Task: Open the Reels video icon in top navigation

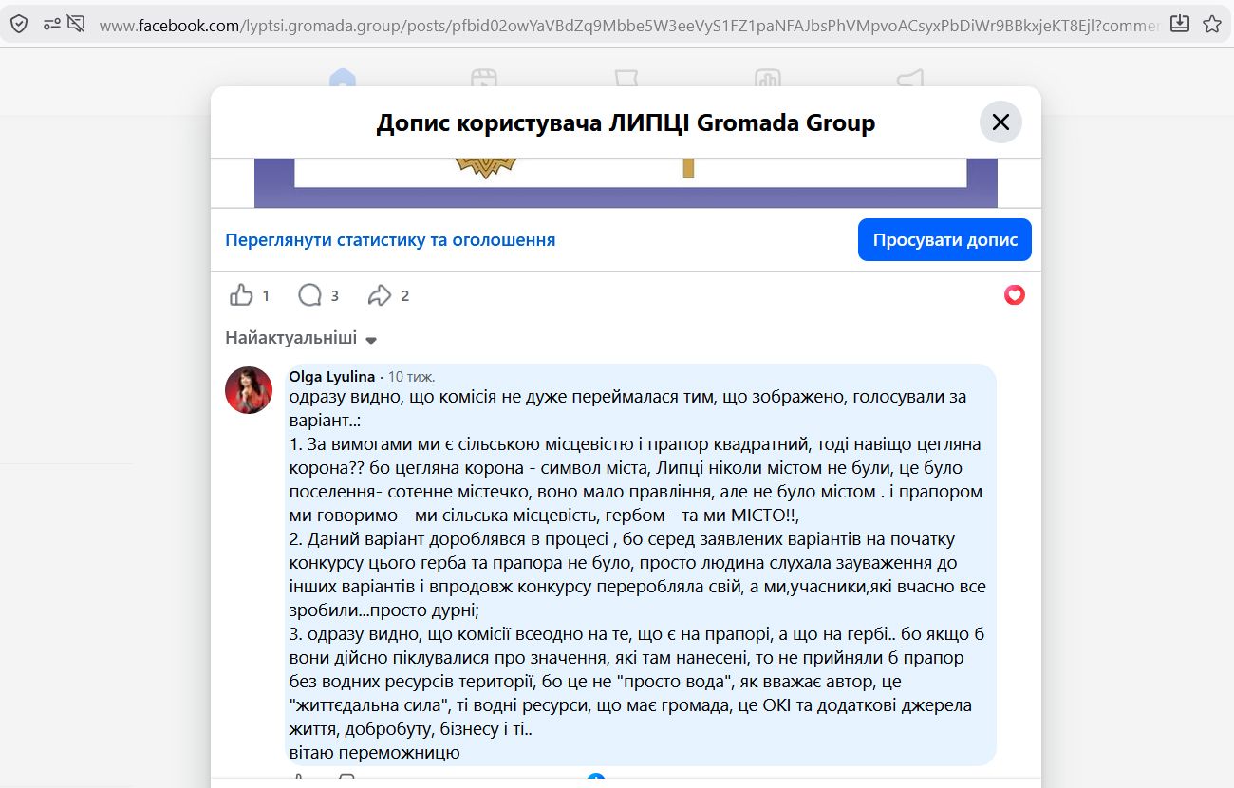Action: click(x=484, y=78)
